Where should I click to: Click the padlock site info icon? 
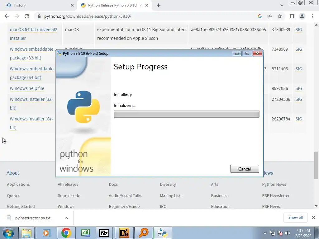click(39, 16)
